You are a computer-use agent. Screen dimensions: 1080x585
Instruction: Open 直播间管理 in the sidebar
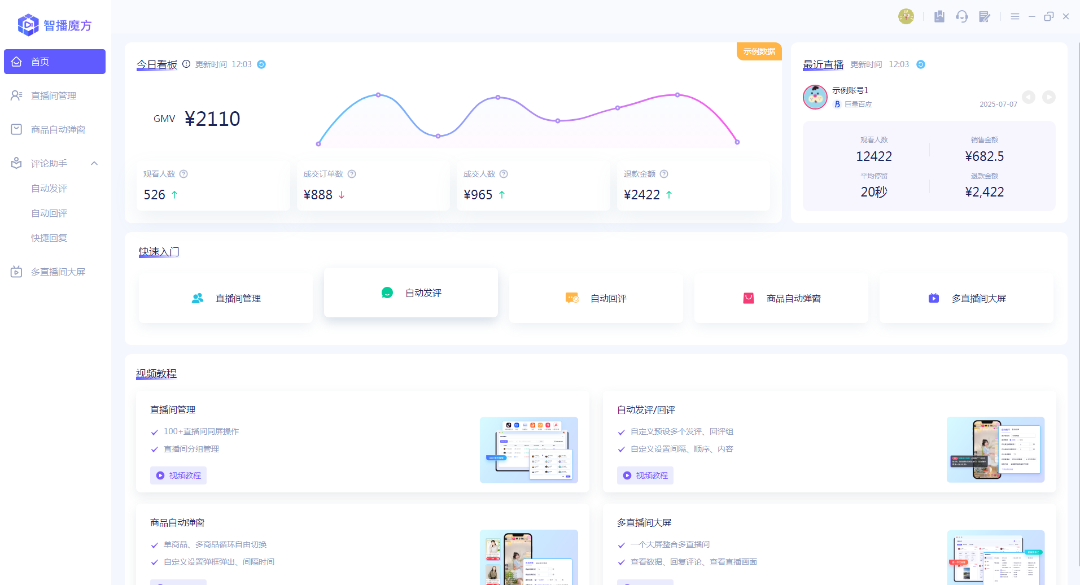click(55, 95)
